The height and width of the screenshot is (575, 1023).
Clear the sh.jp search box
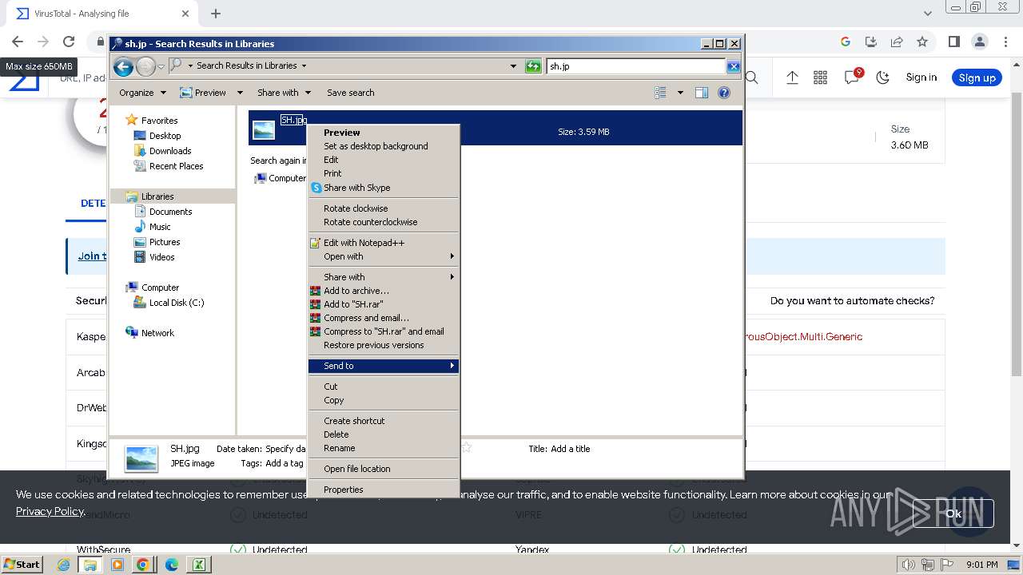pyautogui.click(x=733, y=66)
